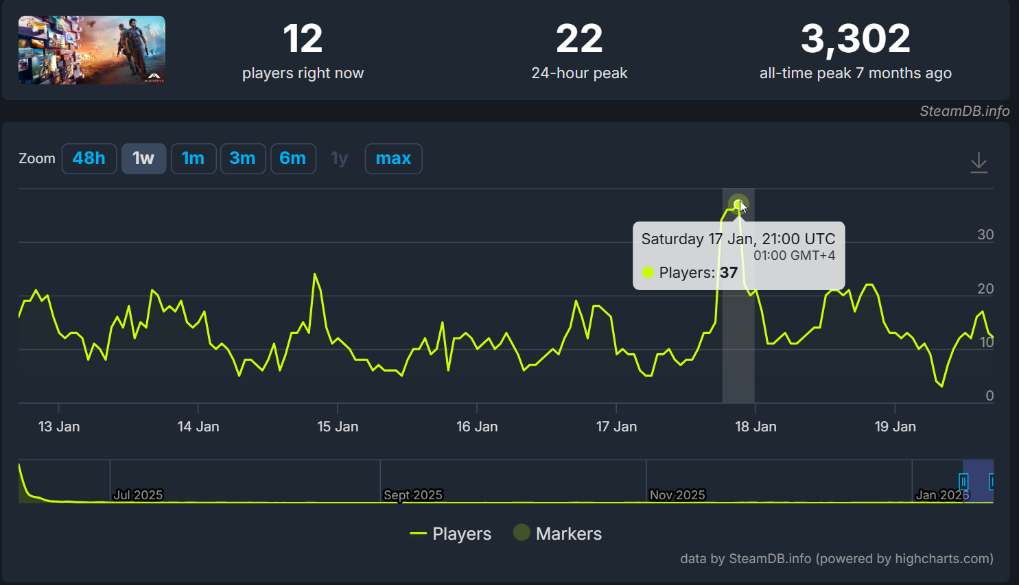The image size is (1019, 585).
Task: Zoom chart to 6m
Action: [293, 158]
